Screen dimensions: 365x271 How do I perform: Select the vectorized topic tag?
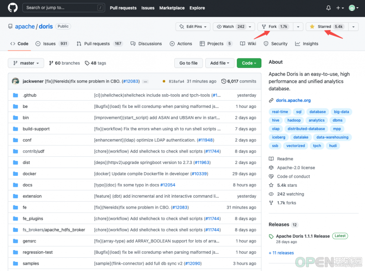295,146
